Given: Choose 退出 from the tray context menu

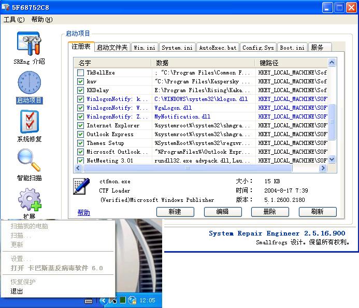Looking at the screenshot, I should pyautogui.click(x=17, y=291).
